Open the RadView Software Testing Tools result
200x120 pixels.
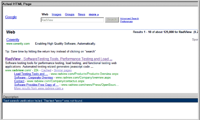59,59
